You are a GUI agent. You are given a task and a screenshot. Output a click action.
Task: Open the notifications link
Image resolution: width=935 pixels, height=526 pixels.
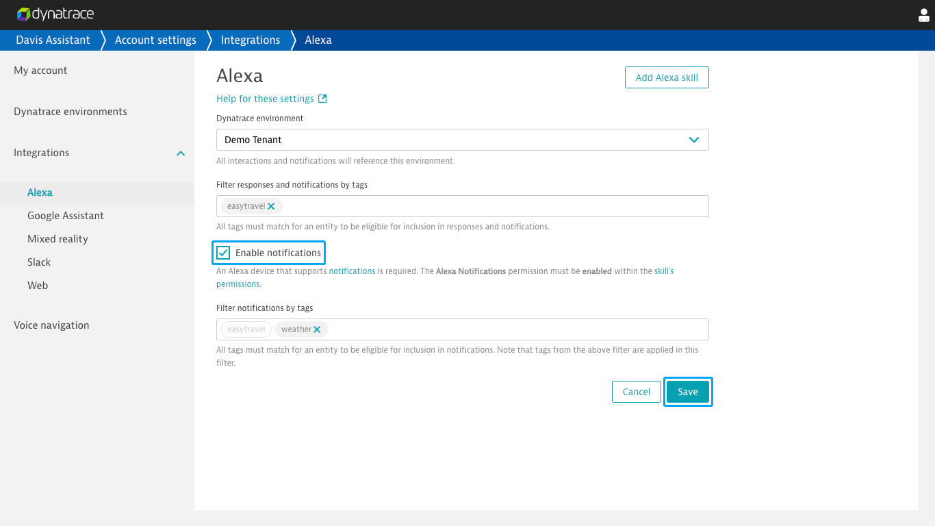(352, 271)
